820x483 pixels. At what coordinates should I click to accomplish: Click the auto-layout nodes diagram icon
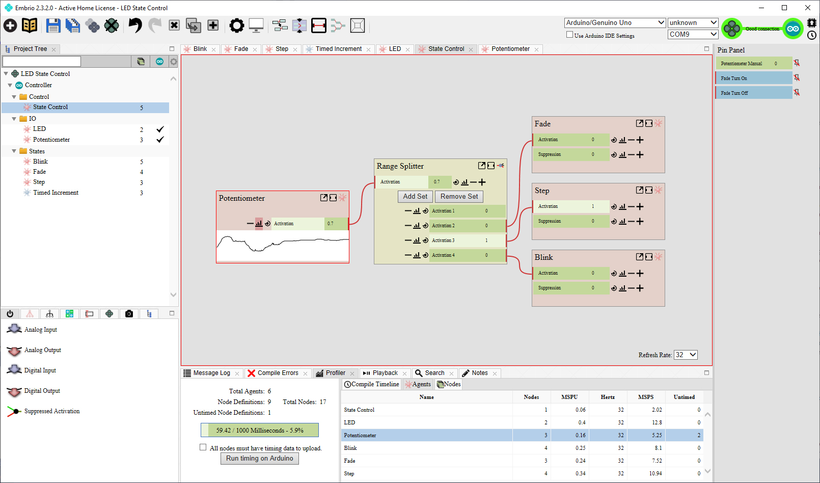click(x=280, y=25)
